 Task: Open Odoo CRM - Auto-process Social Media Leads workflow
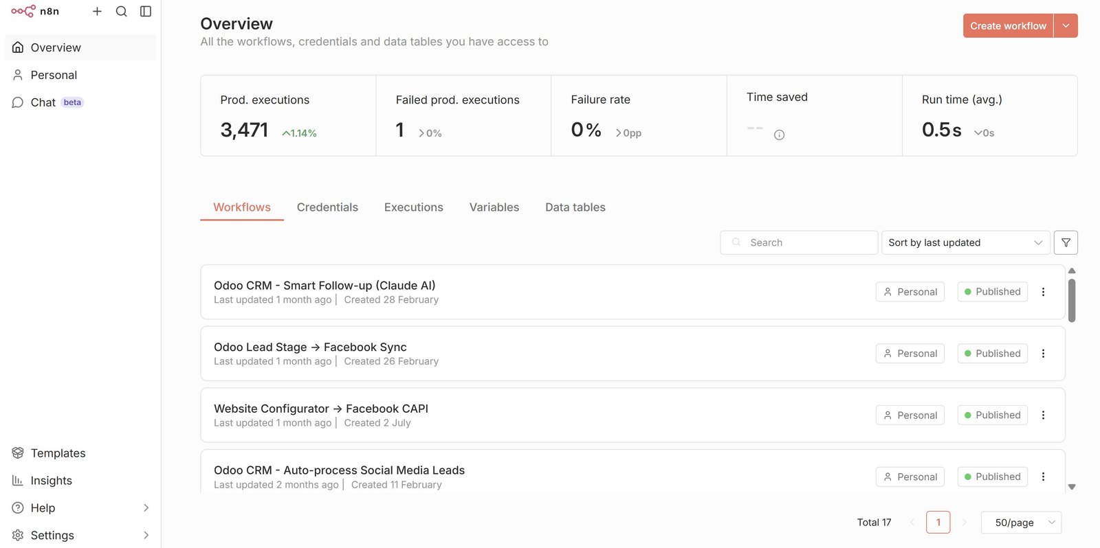632,472
